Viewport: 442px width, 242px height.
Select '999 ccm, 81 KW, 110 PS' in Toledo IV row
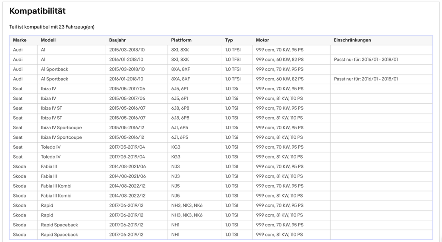tap(279, 157)
